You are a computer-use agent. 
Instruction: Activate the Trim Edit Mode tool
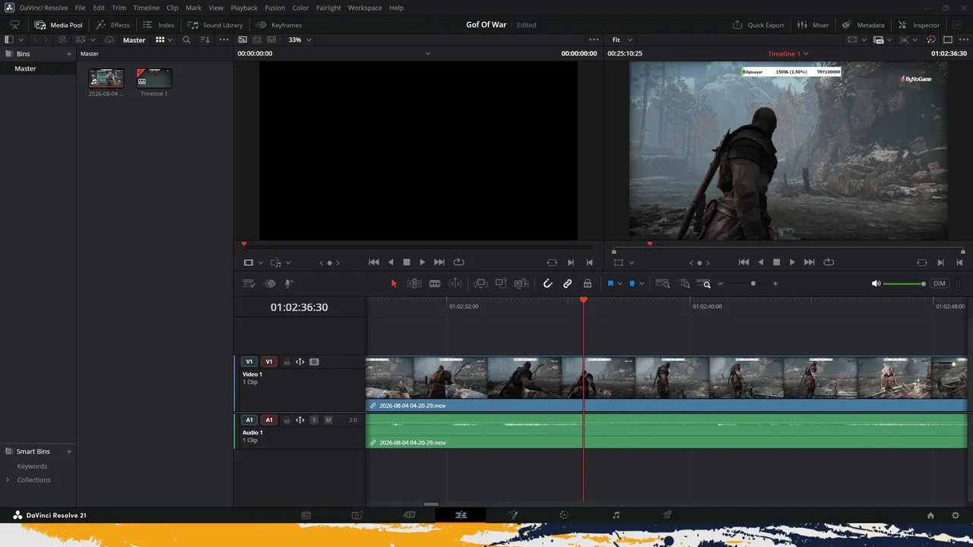[414, 283]
